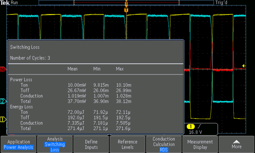Open the Reference Levels menu
Viewport: 255px width, 153px height.
pos(127,144)
